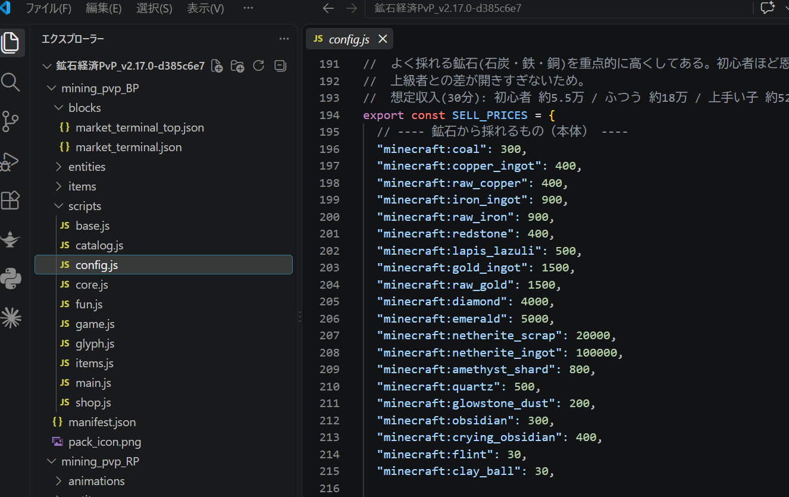Collapse the 鉱石経済PvP_v2.17.0-d385c6e7 root folder
The width and height of the screenshot is (789, 497).
point(47,65)
